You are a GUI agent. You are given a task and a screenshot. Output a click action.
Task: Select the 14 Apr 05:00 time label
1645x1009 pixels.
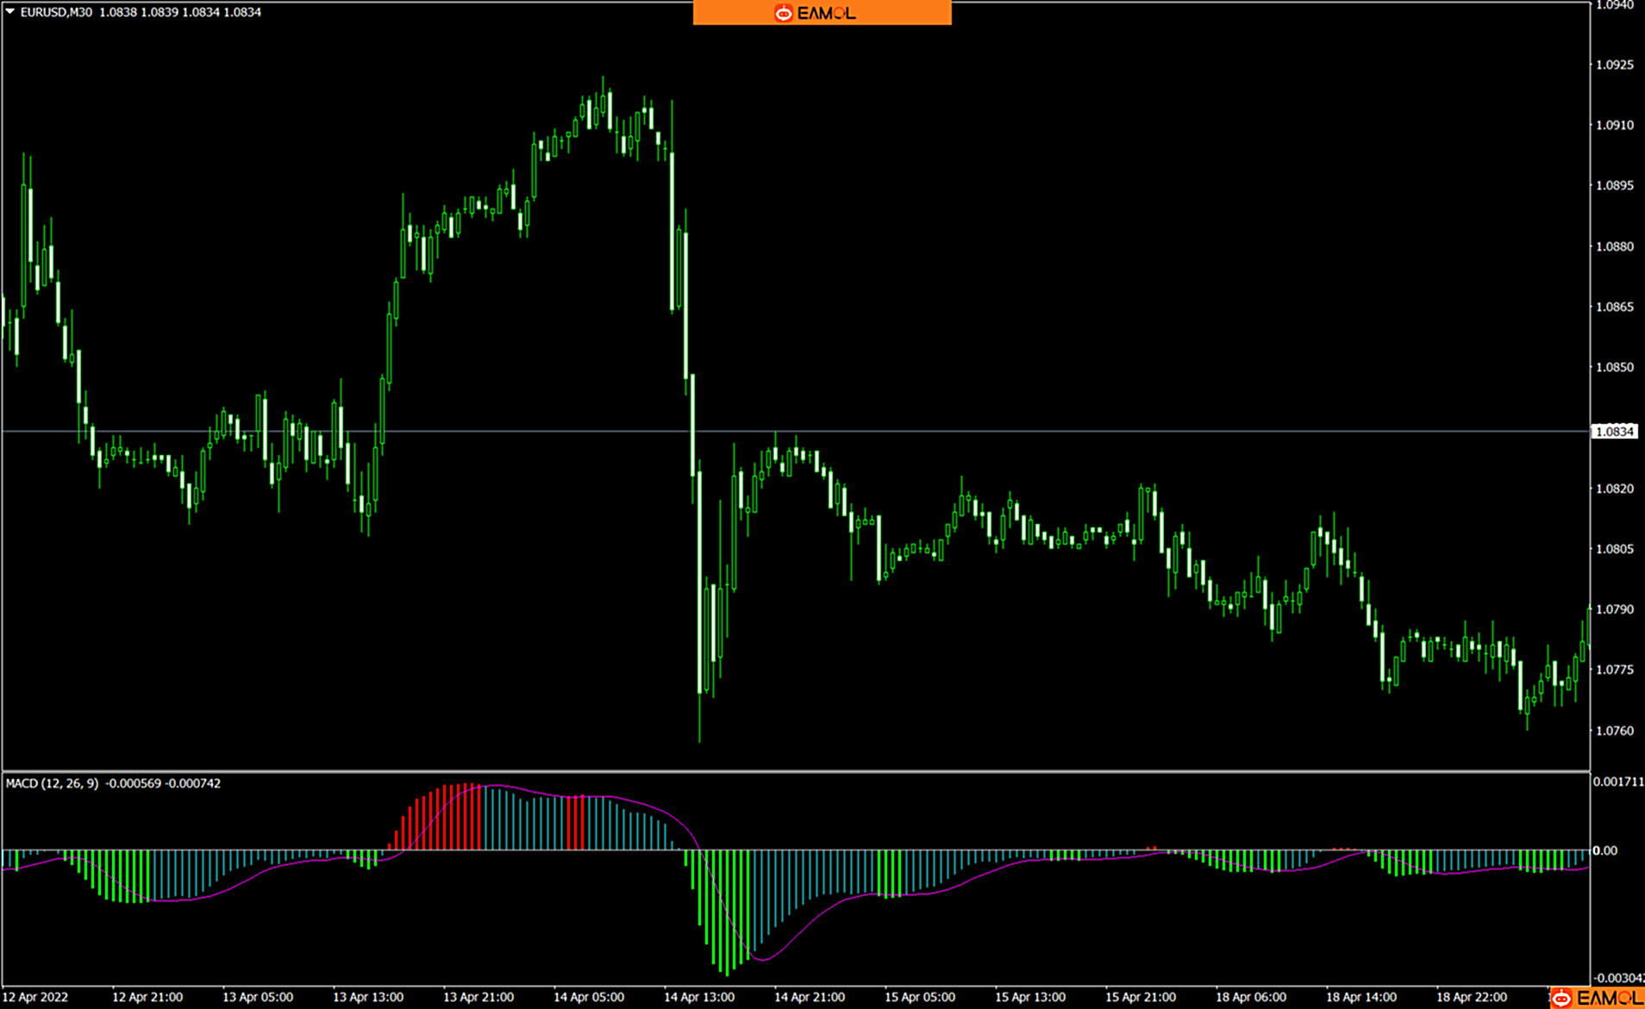pos(589,997)
